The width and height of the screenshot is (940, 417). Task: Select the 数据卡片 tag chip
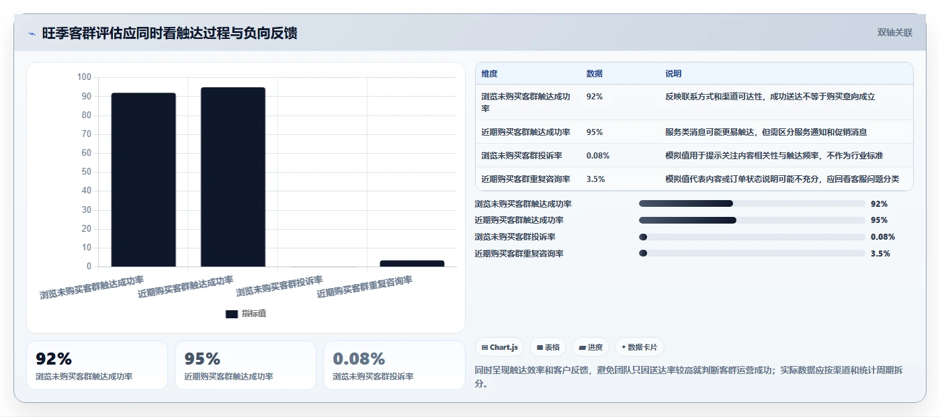(639, 347)
